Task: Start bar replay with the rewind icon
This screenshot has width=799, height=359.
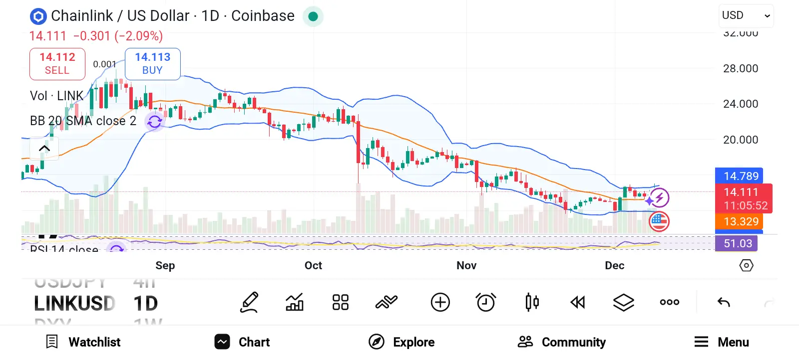Action: 578,302
